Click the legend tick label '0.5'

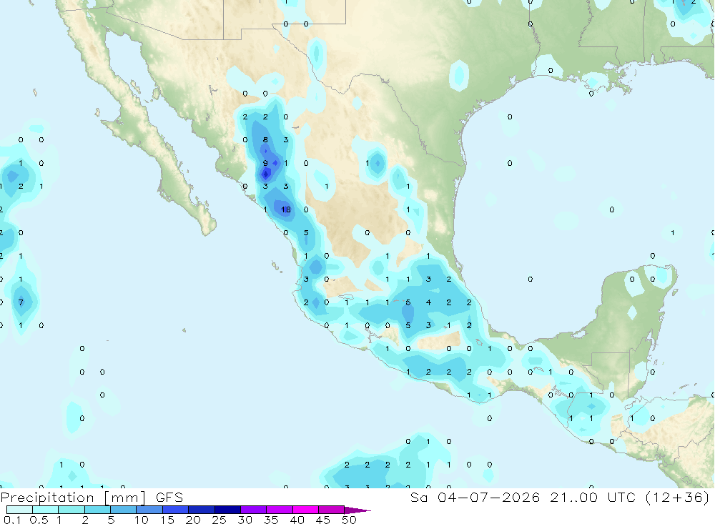click(39, 520)
